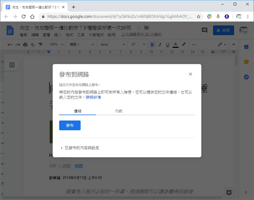Click the document title text field
This screenshot has width=254, height=200.
pyautogui.click(x=75, y=28)
